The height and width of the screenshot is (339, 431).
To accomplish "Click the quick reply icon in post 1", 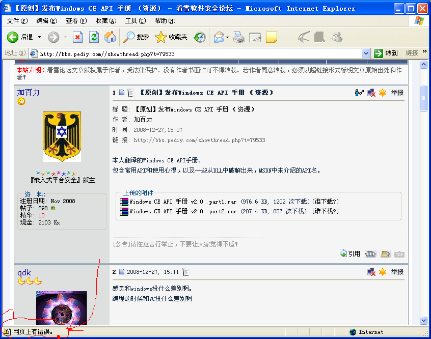I will coord(385,254).
